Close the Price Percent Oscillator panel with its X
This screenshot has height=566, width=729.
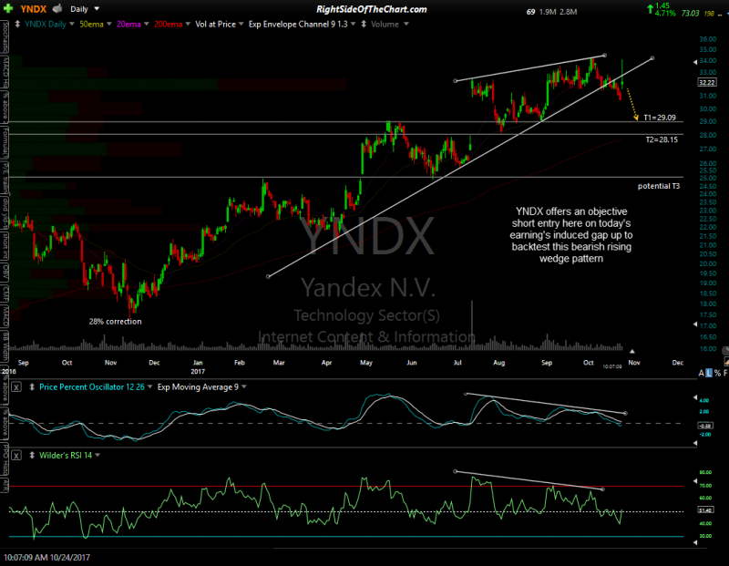click(x=15, y=387)
